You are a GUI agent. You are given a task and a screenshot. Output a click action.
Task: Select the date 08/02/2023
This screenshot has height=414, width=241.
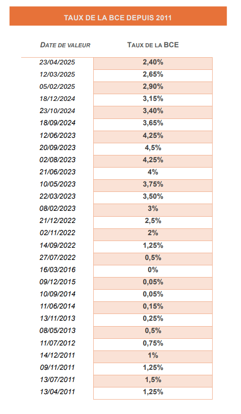(x=57, y=208)
